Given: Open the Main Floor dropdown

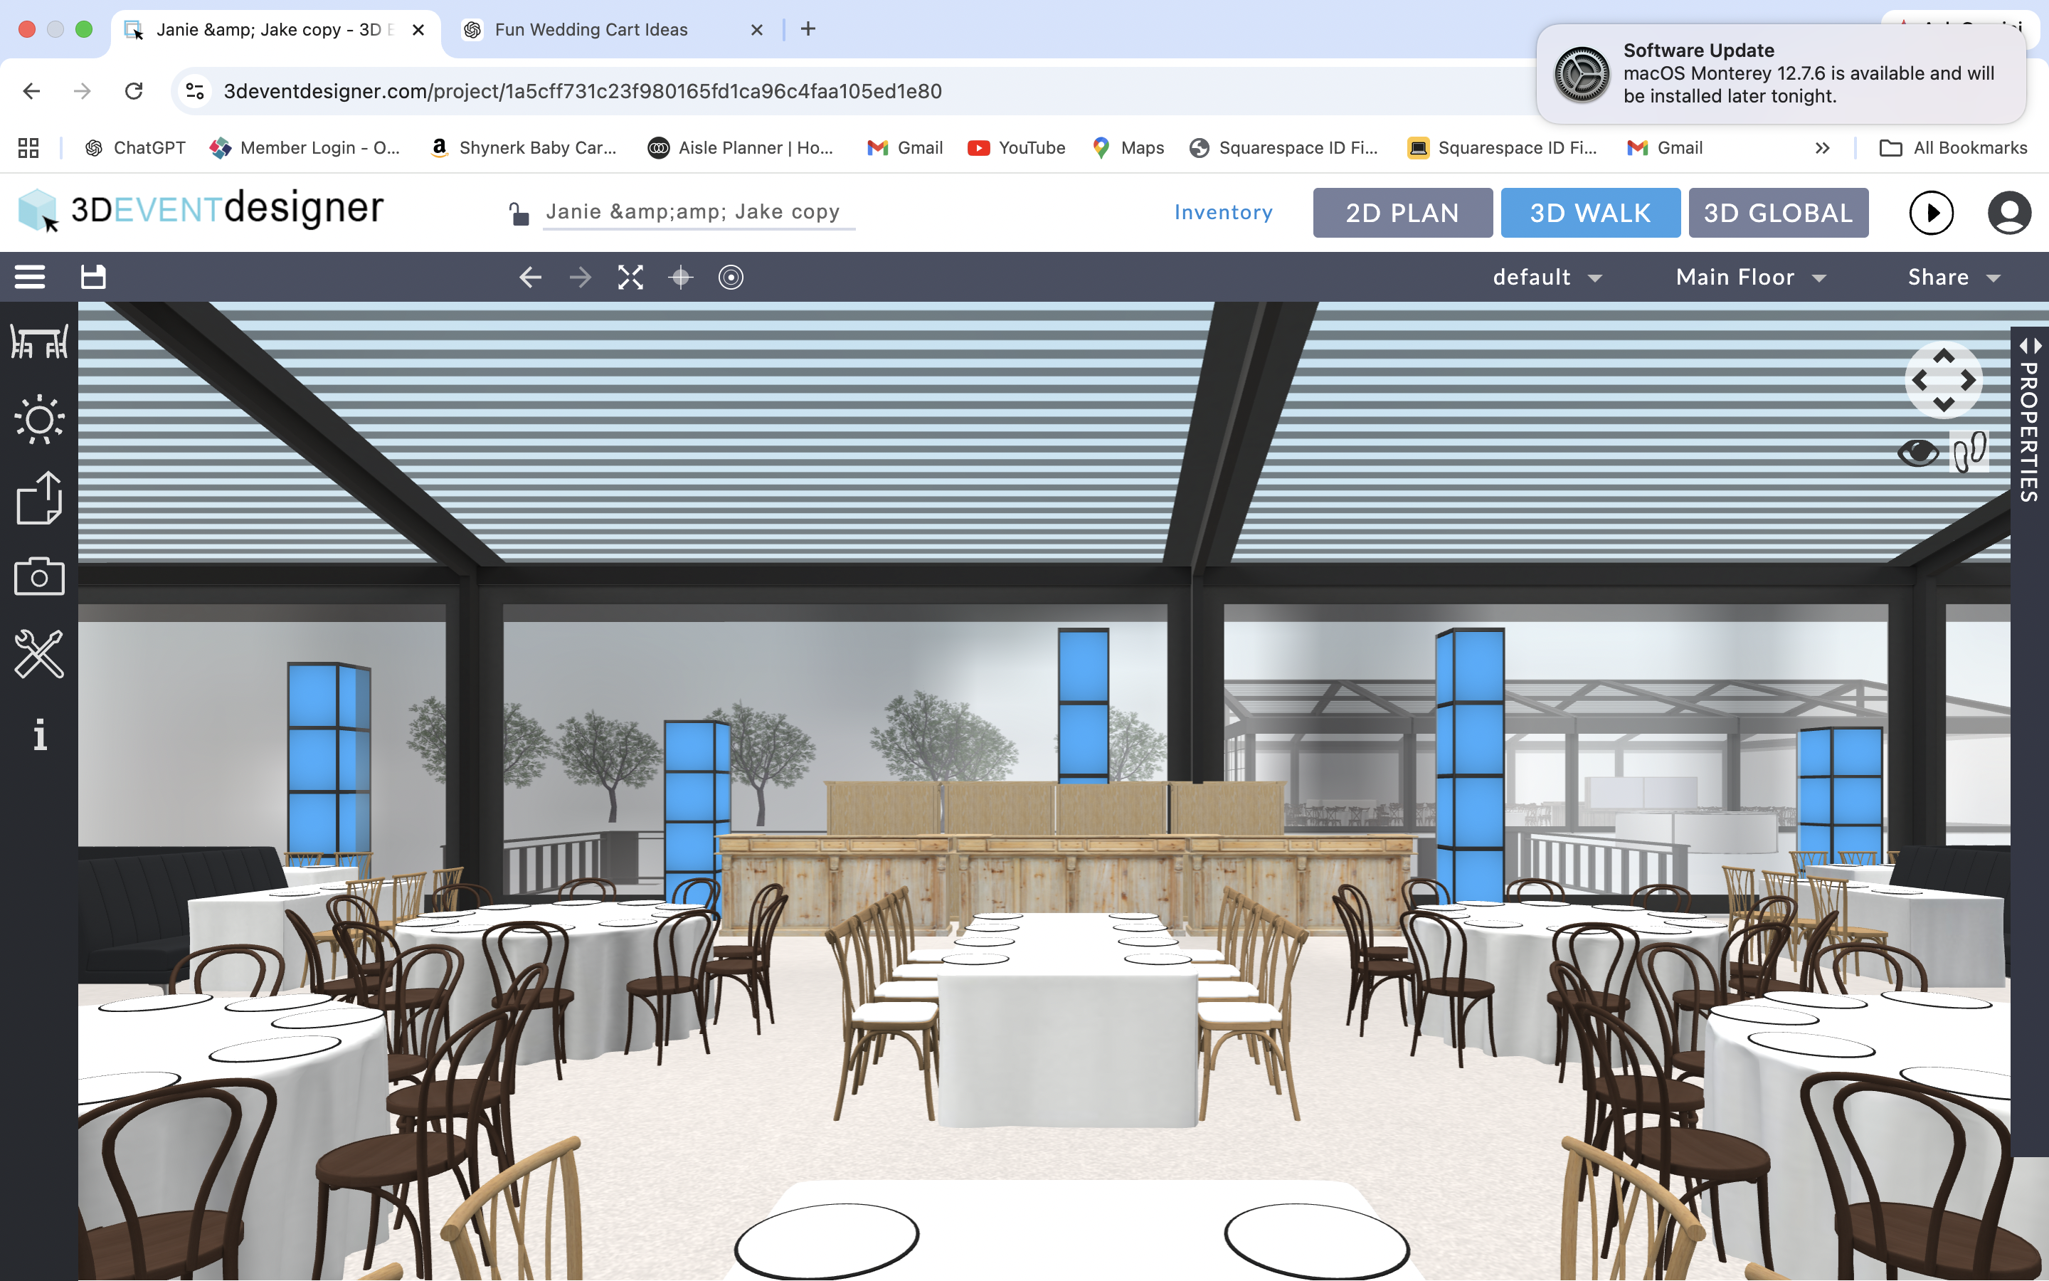Looking at the screenshot, I should [1750, 277].
